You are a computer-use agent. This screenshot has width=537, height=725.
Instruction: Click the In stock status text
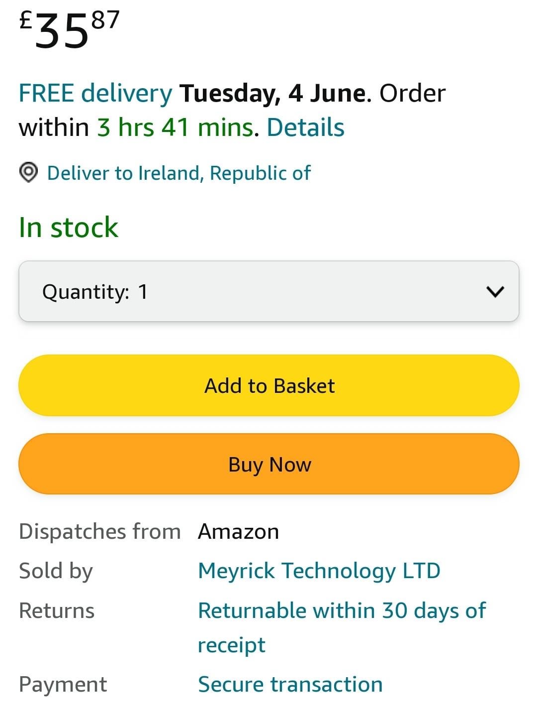(69, 228)
